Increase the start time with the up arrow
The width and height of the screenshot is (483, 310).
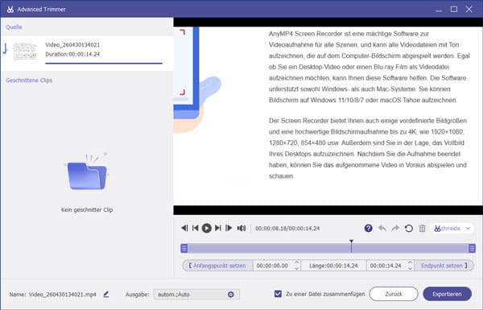tap(296, 262)
